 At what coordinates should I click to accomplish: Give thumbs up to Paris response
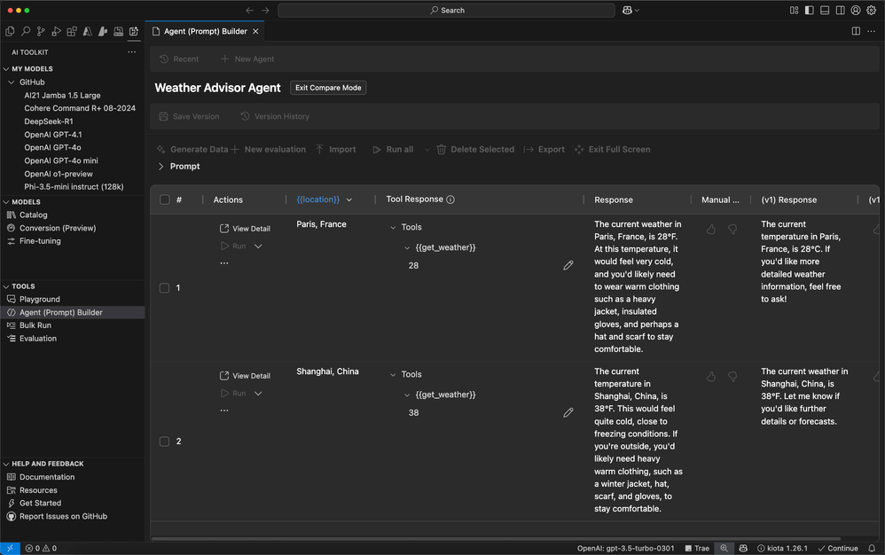click(x=711, y=229)
